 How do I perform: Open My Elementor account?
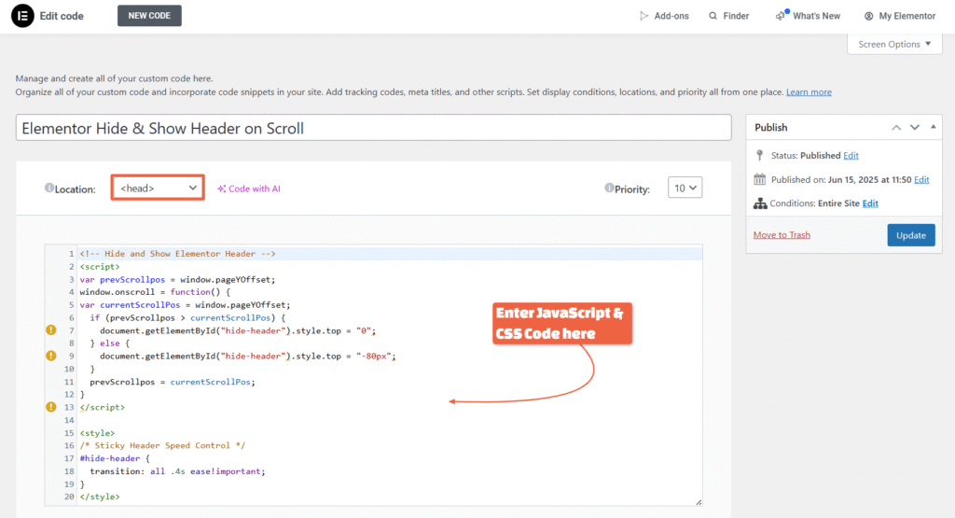pos(900,16)
